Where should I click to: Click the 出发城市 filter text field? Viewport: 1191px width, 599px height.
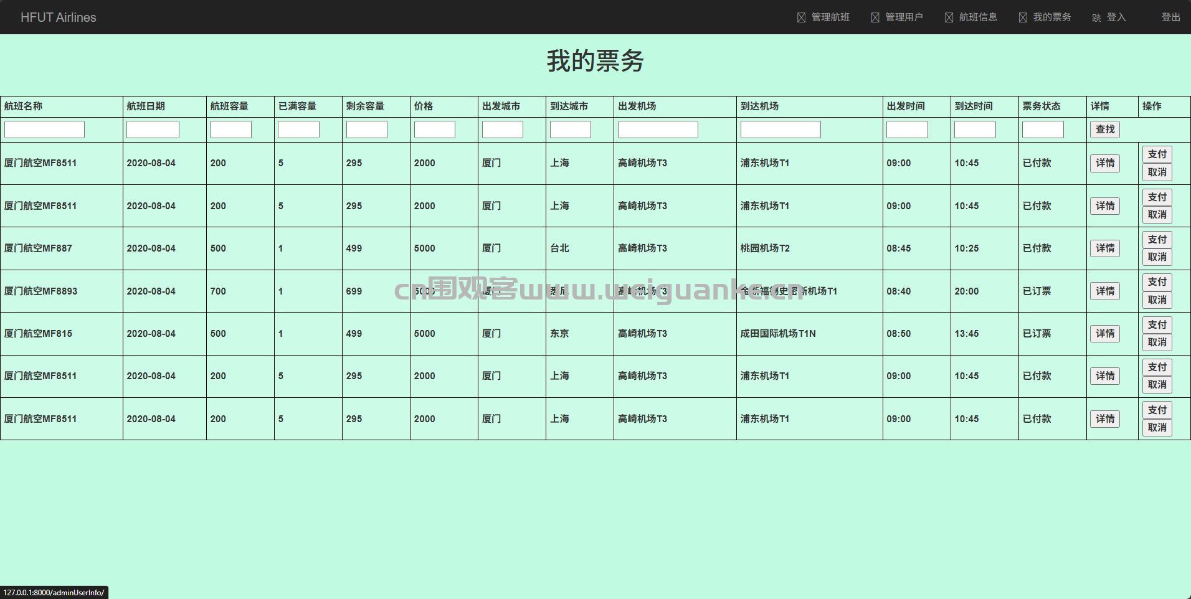502,130
